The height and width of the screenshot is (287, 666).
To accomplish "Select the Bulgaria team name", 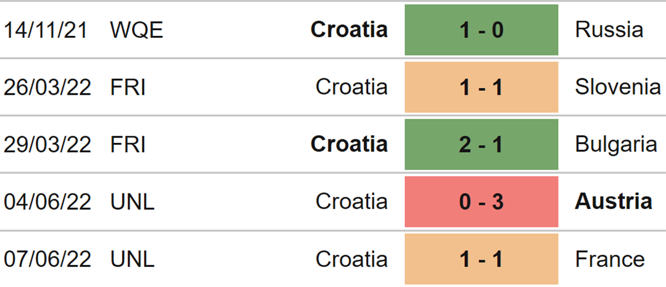I will pyautogui.click(x=616, y=145).
